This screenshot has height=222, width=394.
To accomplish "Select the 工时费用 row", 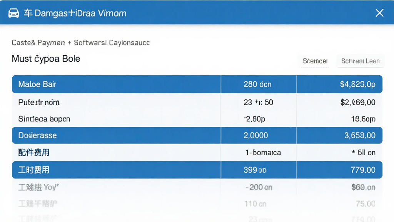I will (197, 170).
